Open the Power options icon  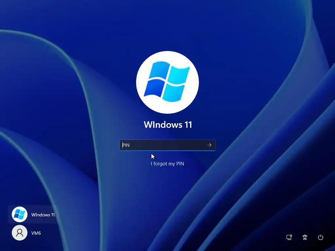(321, 237)
